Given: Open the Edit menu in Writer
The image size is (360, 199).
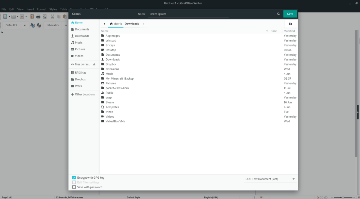Looking at the screenshot, I should coord(12,9).
